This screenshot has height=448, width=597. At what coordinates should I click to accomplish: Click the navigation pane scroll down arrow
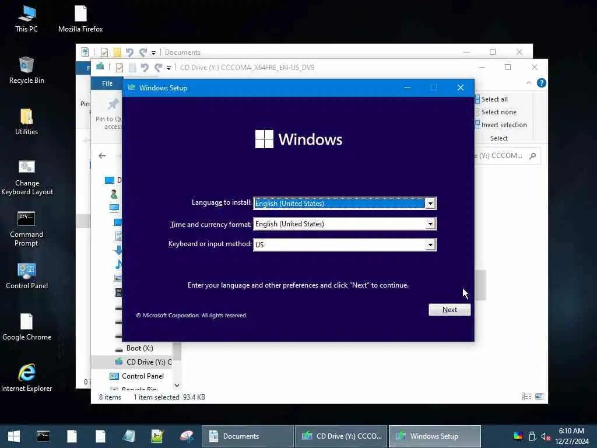pos(177,386)
